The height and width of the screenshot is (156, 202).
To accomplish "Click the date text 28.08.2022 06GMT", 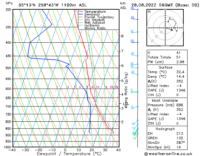I will tap(152, 5).
